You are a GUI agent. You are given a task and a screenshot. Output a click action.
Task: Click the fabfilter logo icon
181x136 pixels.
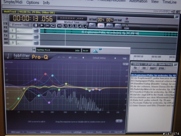click(8, 56)
